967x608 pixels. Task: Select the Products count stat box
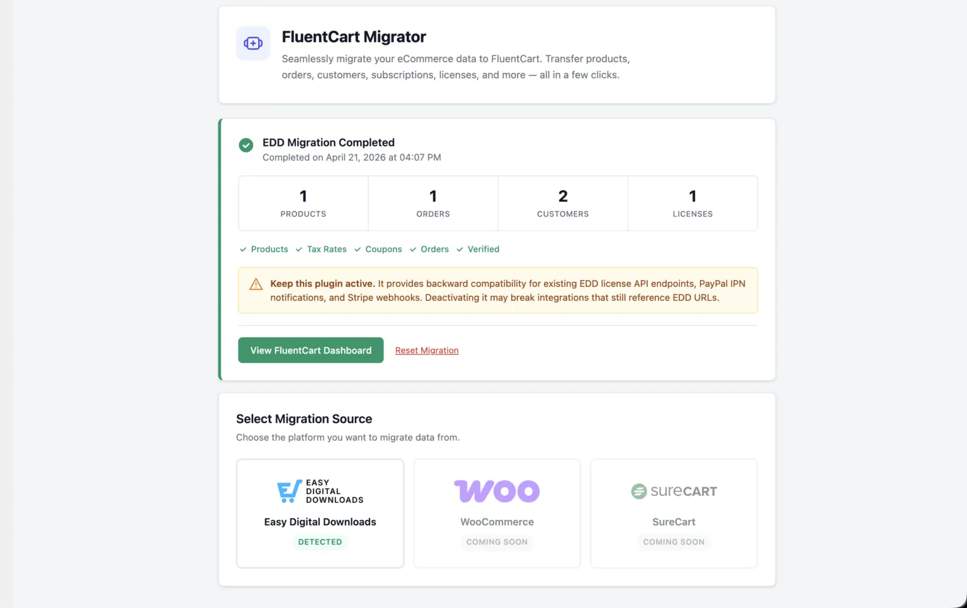coord(303,203)
